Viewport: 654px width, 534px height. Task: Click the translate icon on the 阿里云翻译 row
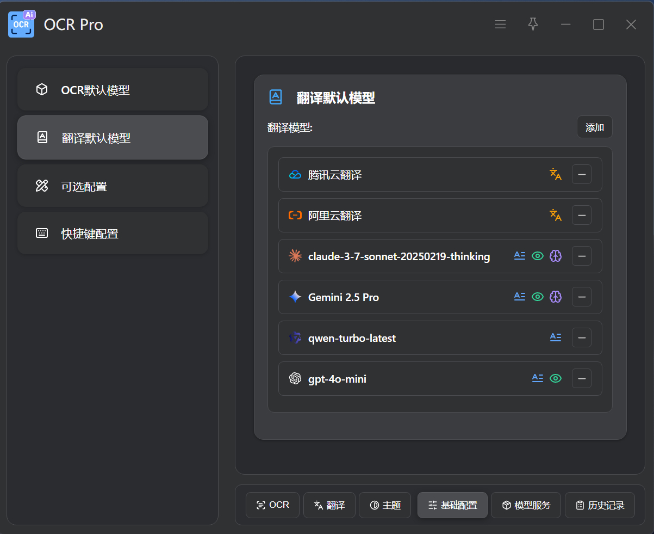point(555,216)
